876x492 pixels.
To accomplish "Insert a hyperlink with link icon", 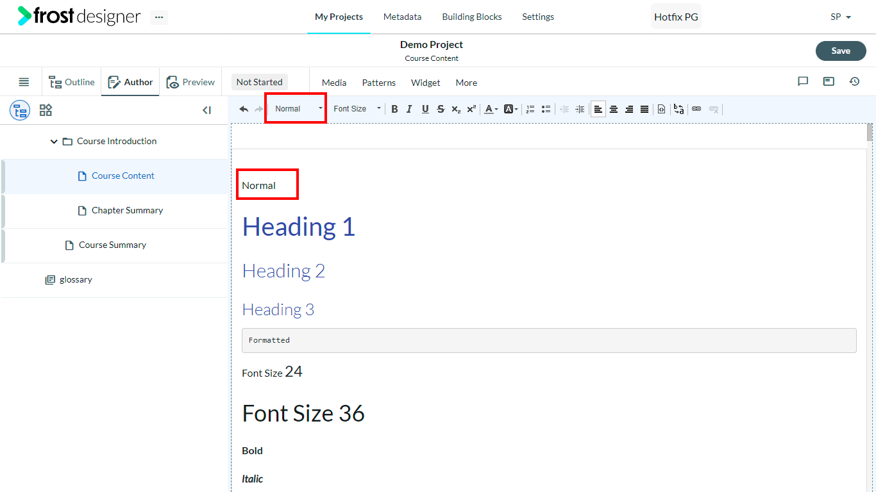I will point(696,109).
